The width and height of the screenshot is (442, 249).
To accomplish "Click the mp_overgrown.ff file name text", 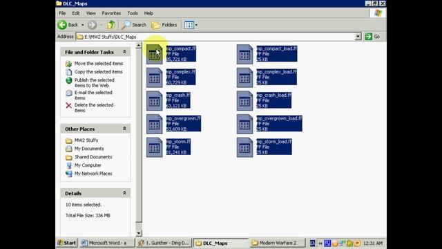I will coord(184,118).
